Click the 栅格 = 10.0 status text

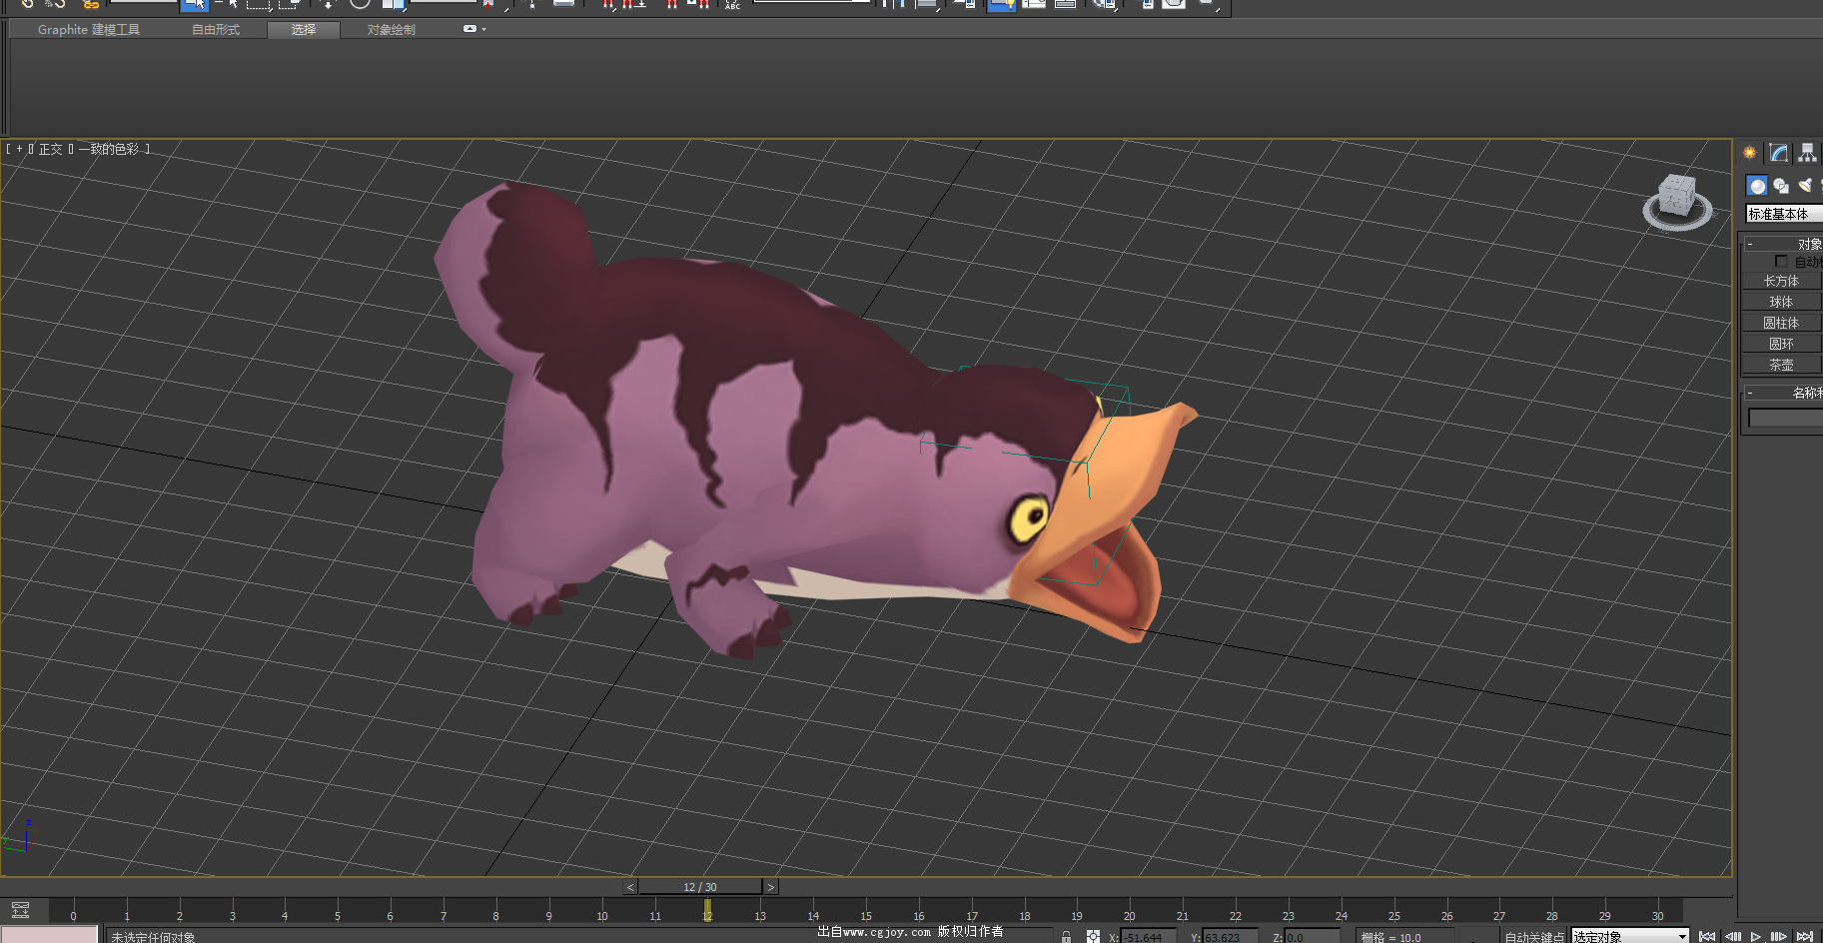(x=1390, y=937)
